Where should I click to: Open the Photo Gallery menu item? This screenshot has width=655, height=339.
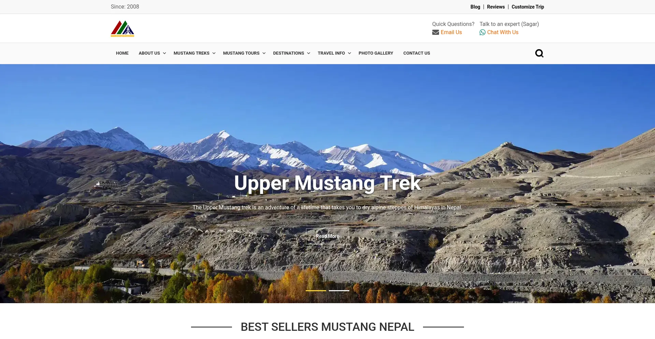376,53
